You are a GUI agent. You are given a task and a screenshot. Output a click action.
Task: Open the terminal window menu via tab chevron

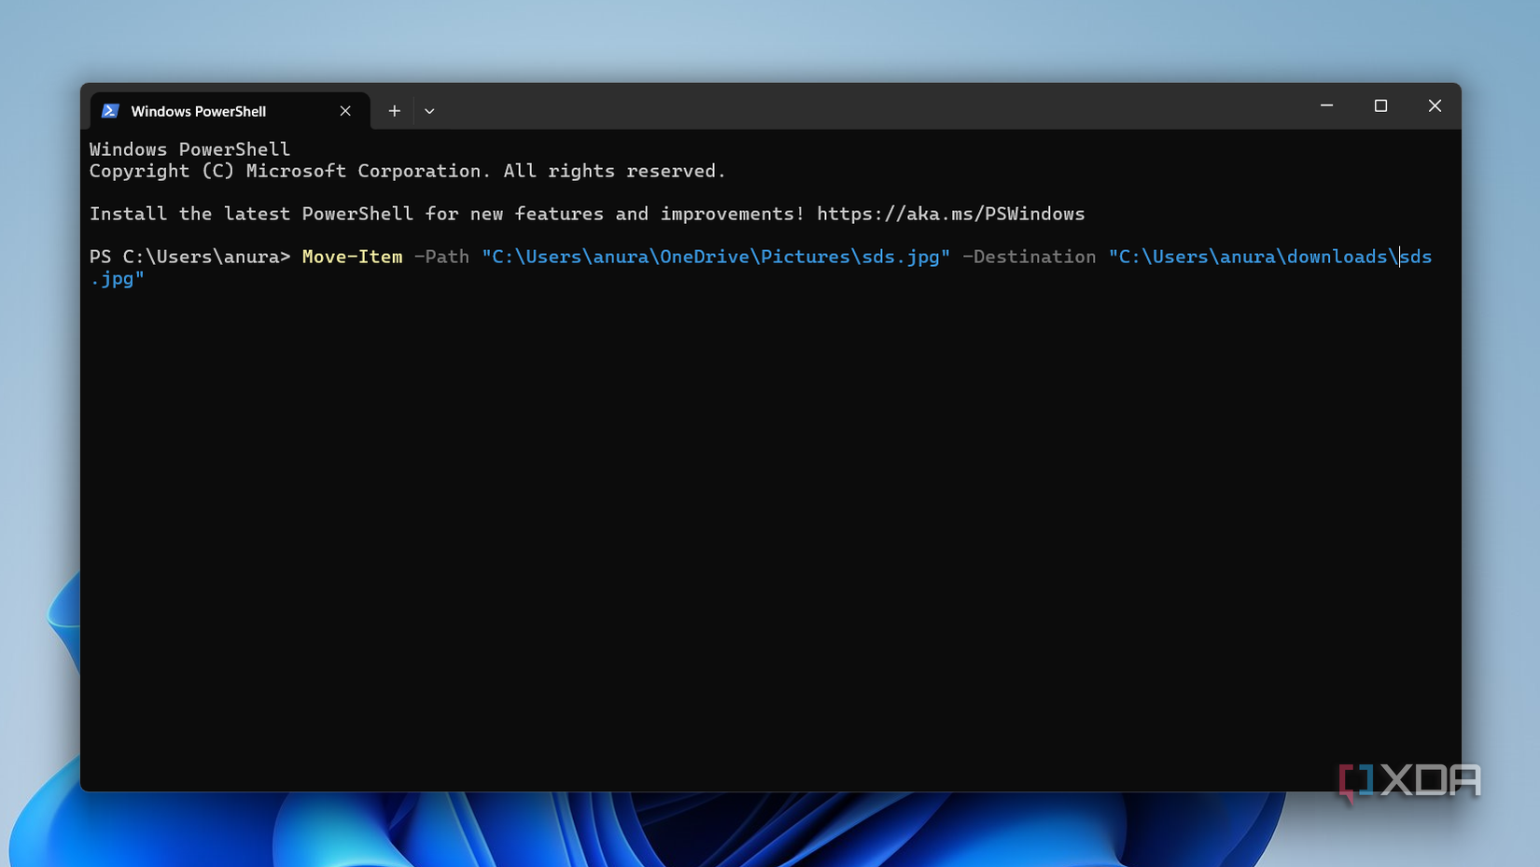(429, 110)
